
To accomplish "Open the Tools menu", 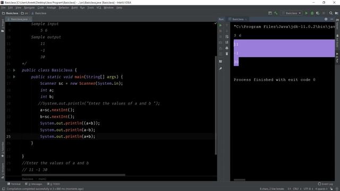I will (91, 7).
